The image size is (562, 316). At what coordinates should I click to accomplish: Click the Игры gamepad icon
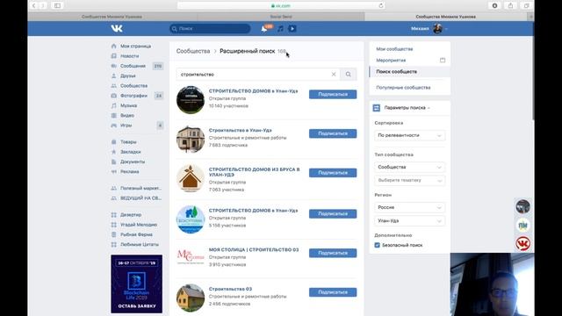(x=113, y=126)
